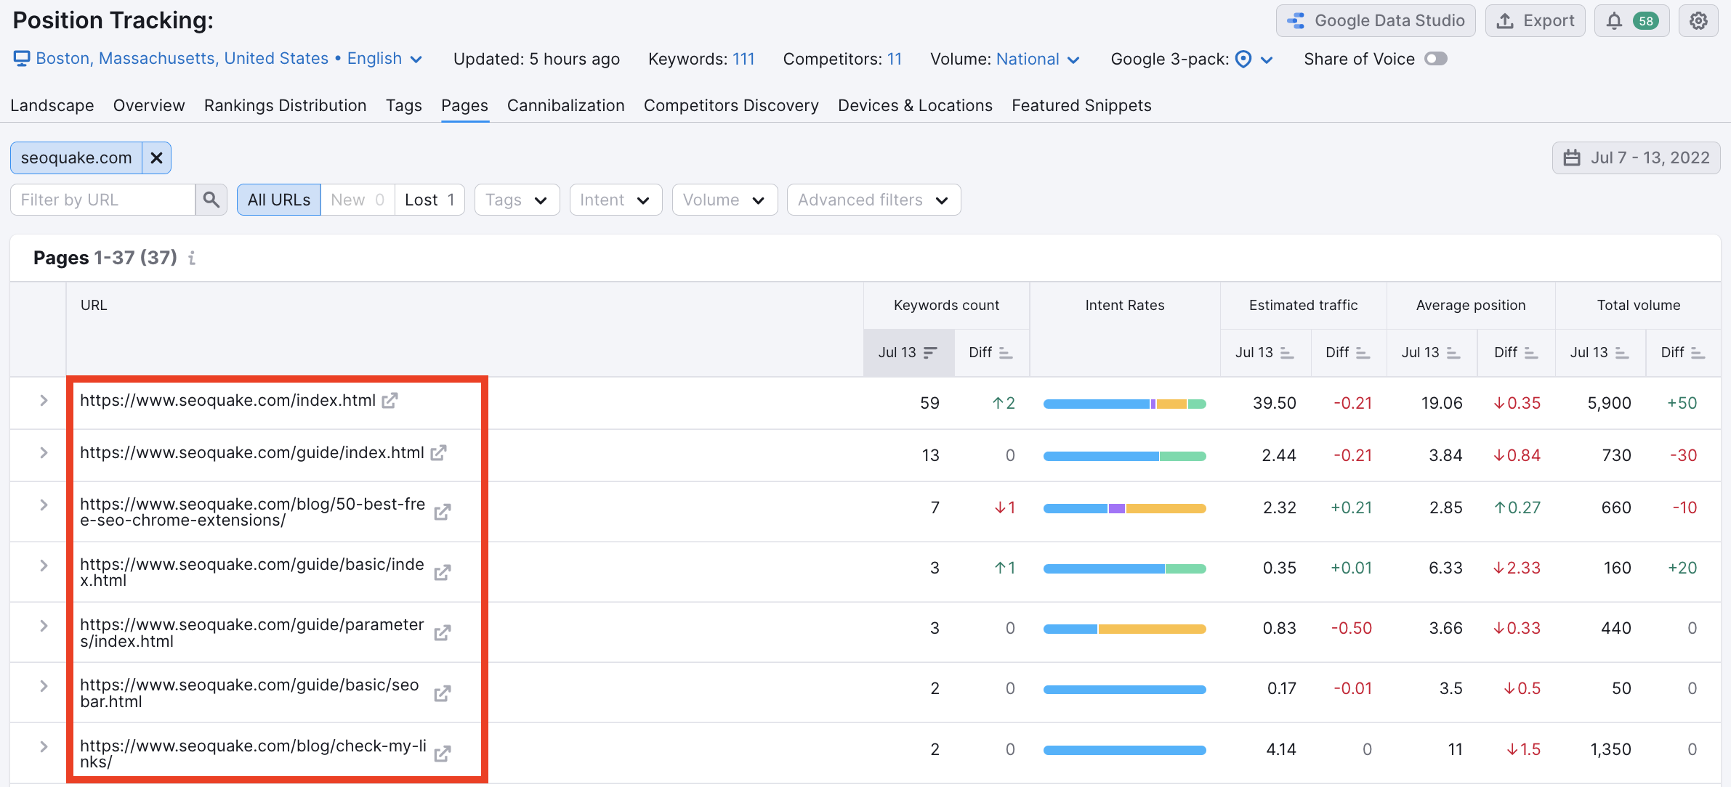Switch to the Devices & Locations tab
The width and height of the screenshot is (1731, 787).
915,106
